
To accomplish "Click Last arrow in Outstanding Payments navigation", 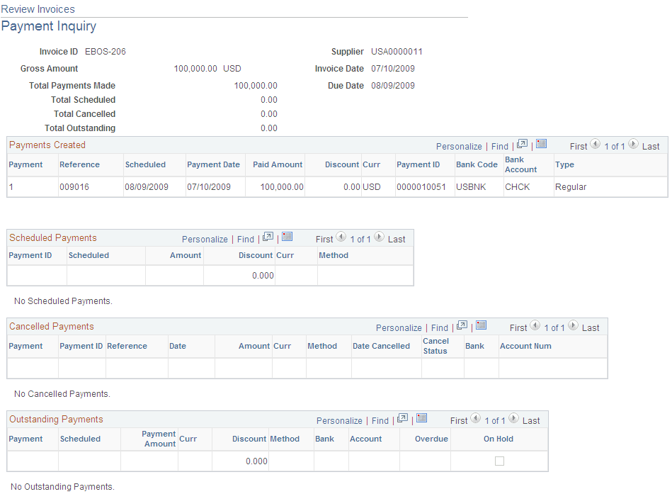I will 513,420.
